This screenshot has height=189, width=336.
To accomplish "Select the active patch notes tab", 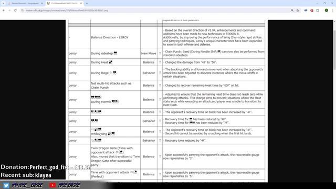I will pyautogui.click(x=64, y=4).
